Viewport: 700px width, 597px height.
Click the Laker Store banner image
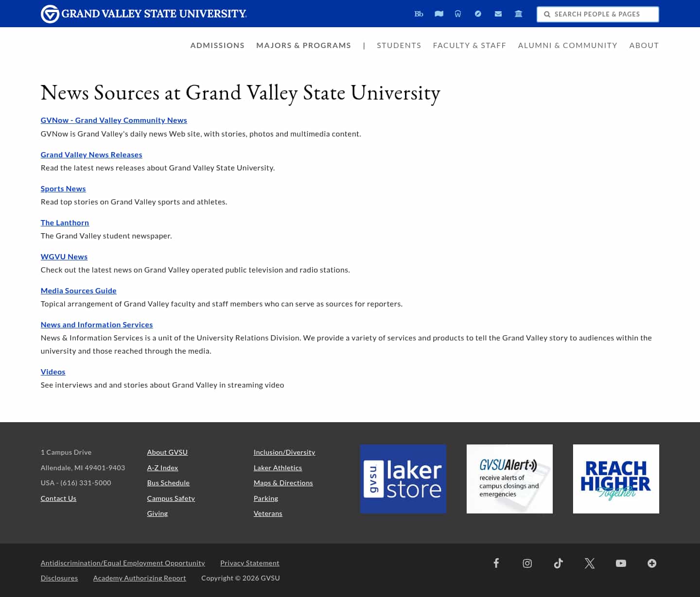(x=403, y=479)
